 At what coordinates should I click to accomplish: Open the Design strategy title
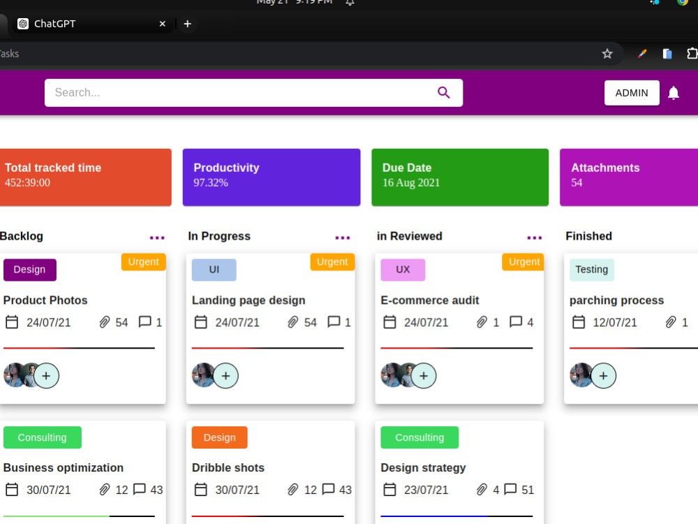pos(423,468)
